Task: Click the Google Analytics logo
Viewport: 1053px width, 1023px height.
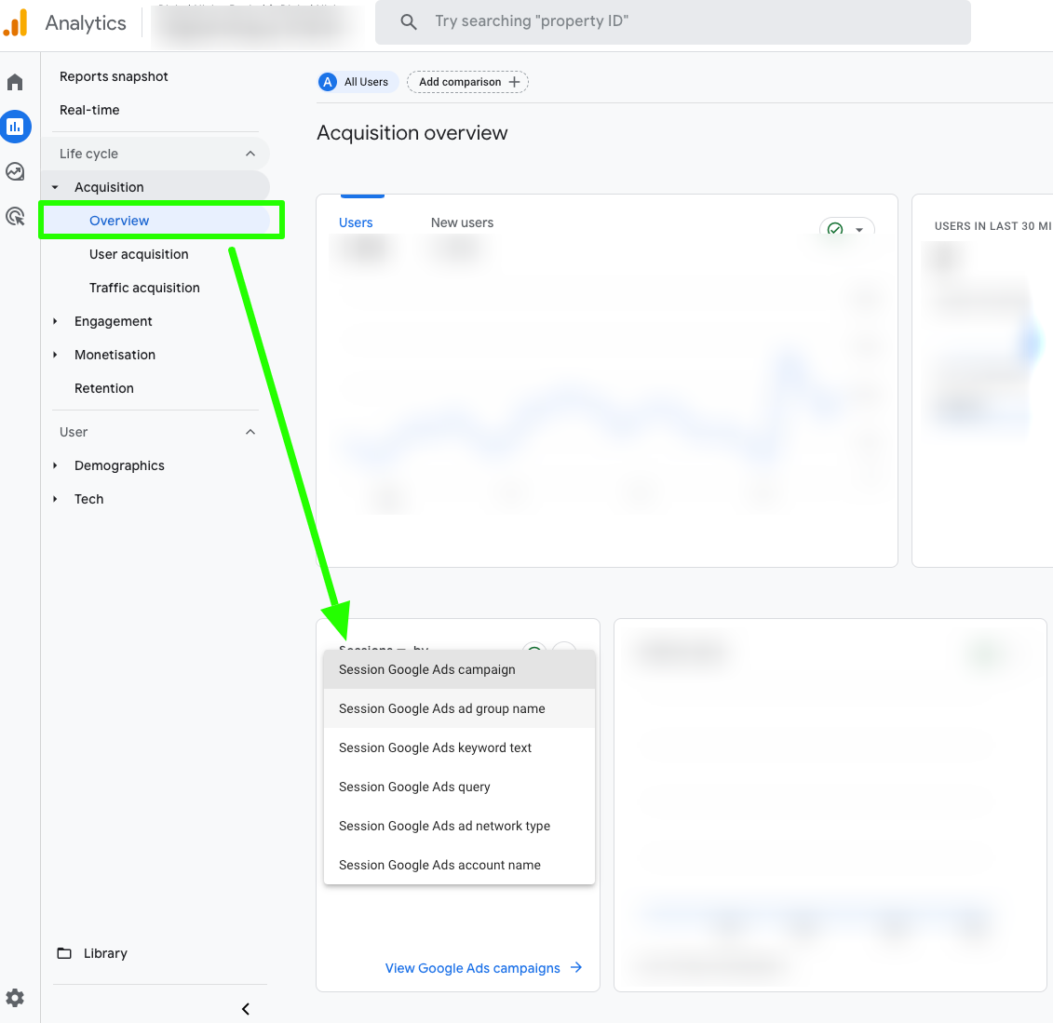Action: (x=15, y=21)
